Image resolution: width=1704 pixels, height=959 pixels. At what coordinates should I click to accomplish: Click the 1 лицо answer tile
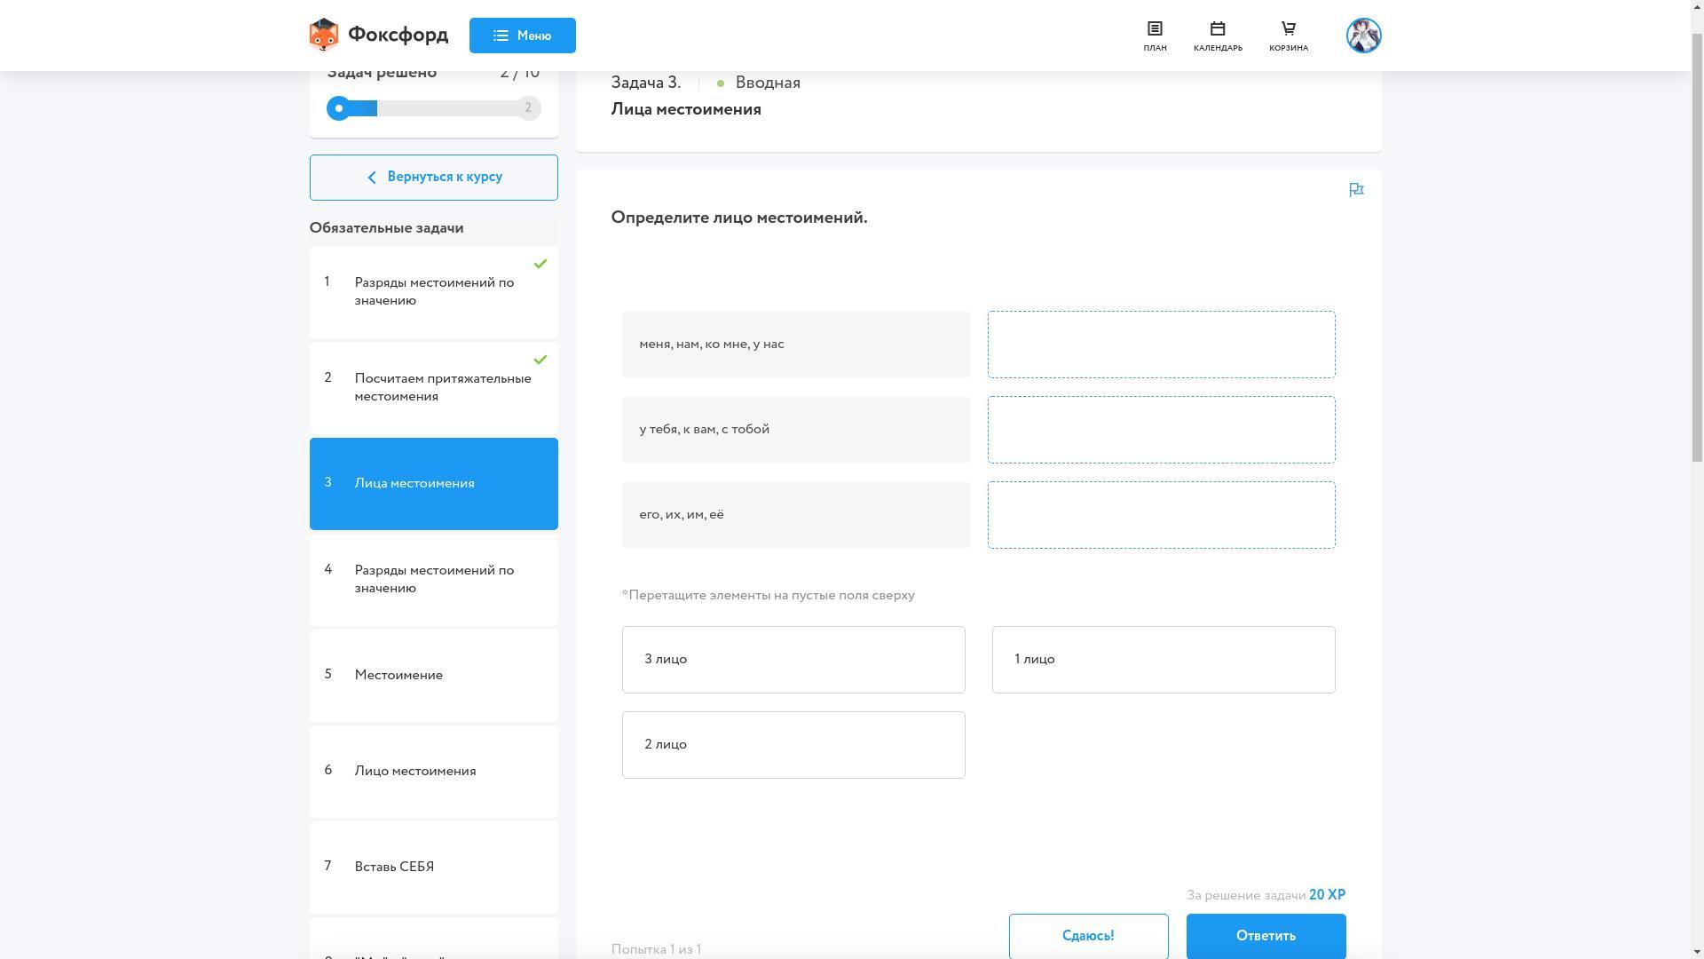[1163, 660]
